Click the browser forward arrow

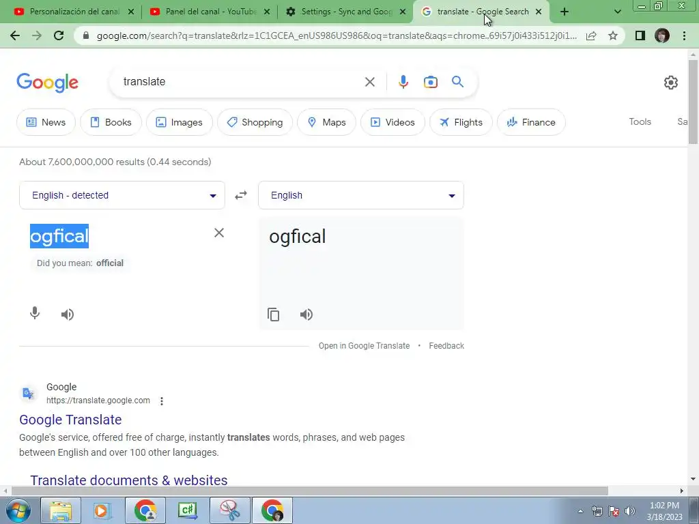[37, 35]
